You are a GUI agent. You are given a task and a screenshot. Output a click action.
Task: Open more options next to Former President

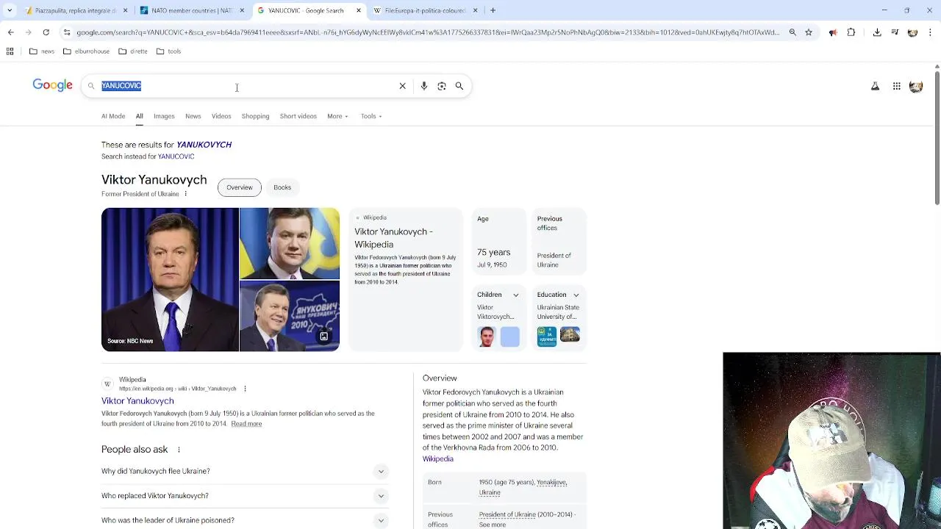click(185, 194)
